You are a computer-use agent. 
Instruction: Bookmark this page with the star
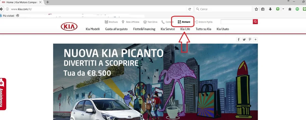coord(256,9)
